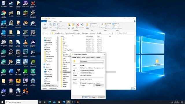Select the Recycle Bin desktop icon
Screen dimensions: 185x104
click(x=4, y=4)
